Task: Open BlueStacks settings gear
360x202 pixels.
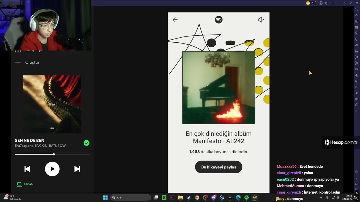Action: [x=357, y=172]
